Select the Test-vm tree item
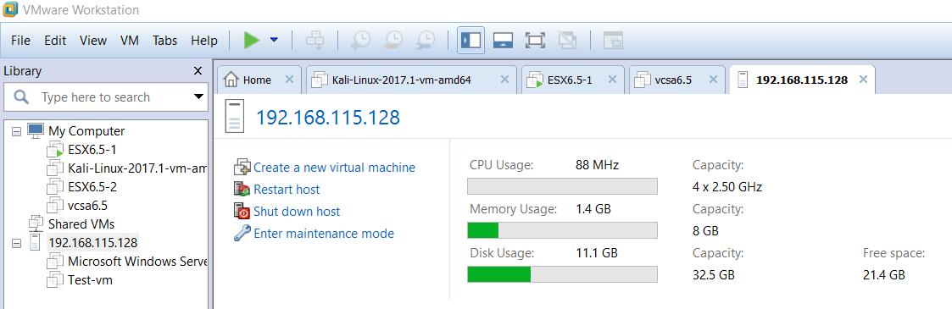Screen dimensions: 952x309 [90, 280]
